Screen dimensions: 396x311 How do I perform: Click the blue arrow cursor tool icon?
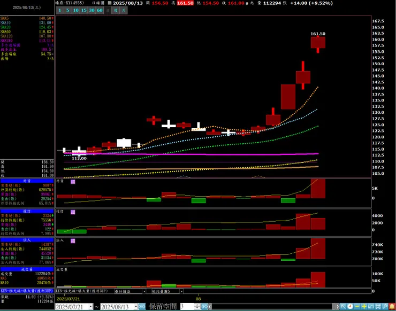(x=343, y=307)
